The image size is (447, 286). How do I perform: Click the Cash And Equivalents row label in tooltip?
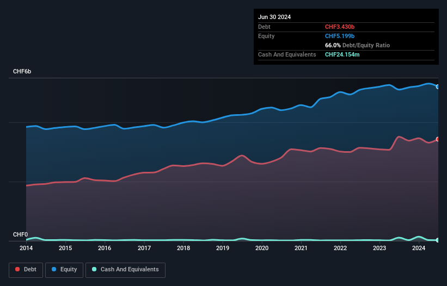point(287,54)
